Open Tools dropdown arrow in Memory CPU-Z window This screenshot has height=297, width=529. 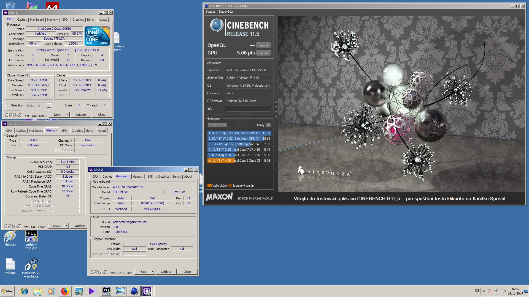[66, 226]
